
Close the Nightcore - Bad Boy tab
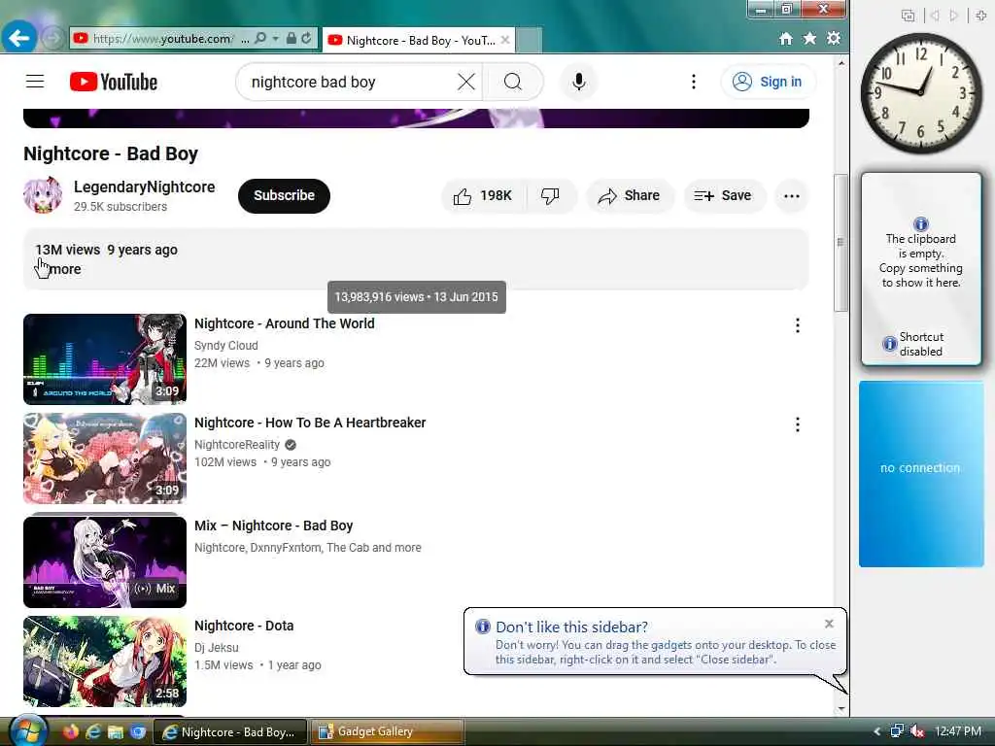[505, 39]
